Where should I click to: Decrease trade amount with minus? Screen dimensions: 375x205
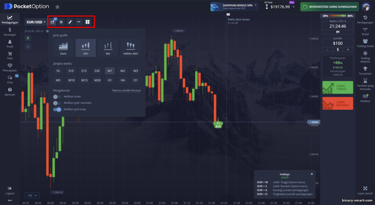click(x=327, y=50)
